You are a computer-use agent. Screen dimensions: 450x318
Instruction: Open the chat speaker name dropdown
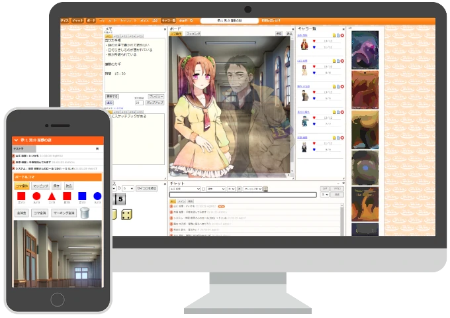coord(185,189)
